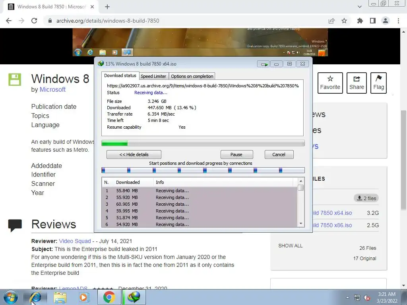The width and height of the screenshot is (407, 305).
Task: Open the Microsoft author link
Action: tap(52, 89)
